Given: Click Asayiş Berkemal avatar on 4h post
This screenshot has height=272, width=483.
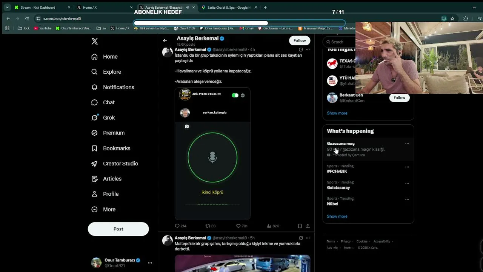Looking at the screenshot, I should [168, 52].
